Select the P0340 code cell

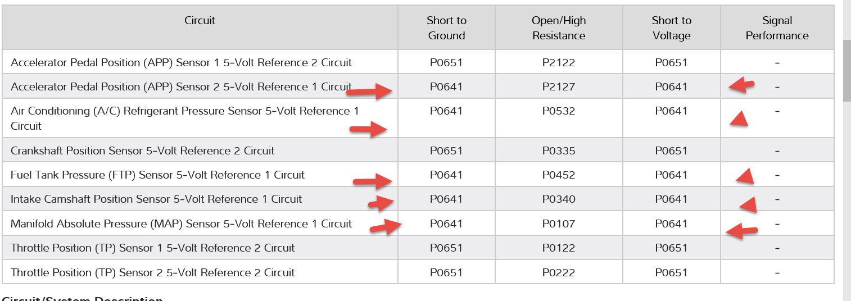pos(558,199)
